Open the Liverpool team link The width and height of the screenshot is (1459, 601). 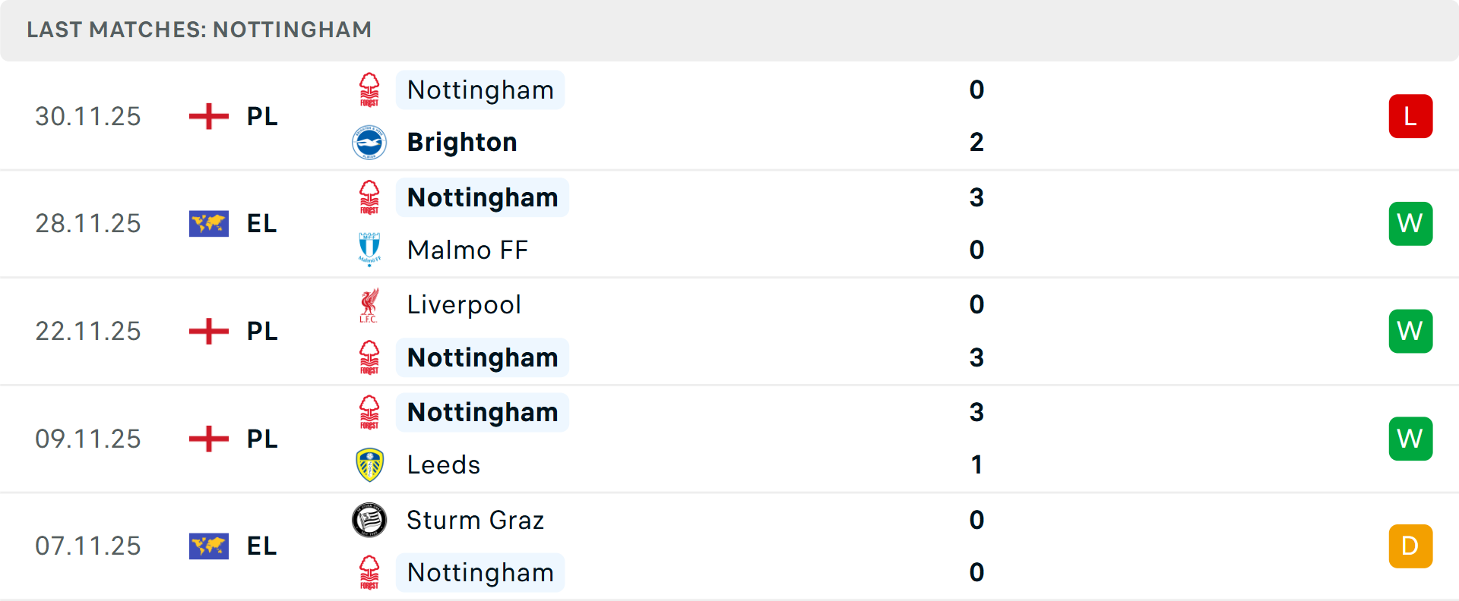464,305
